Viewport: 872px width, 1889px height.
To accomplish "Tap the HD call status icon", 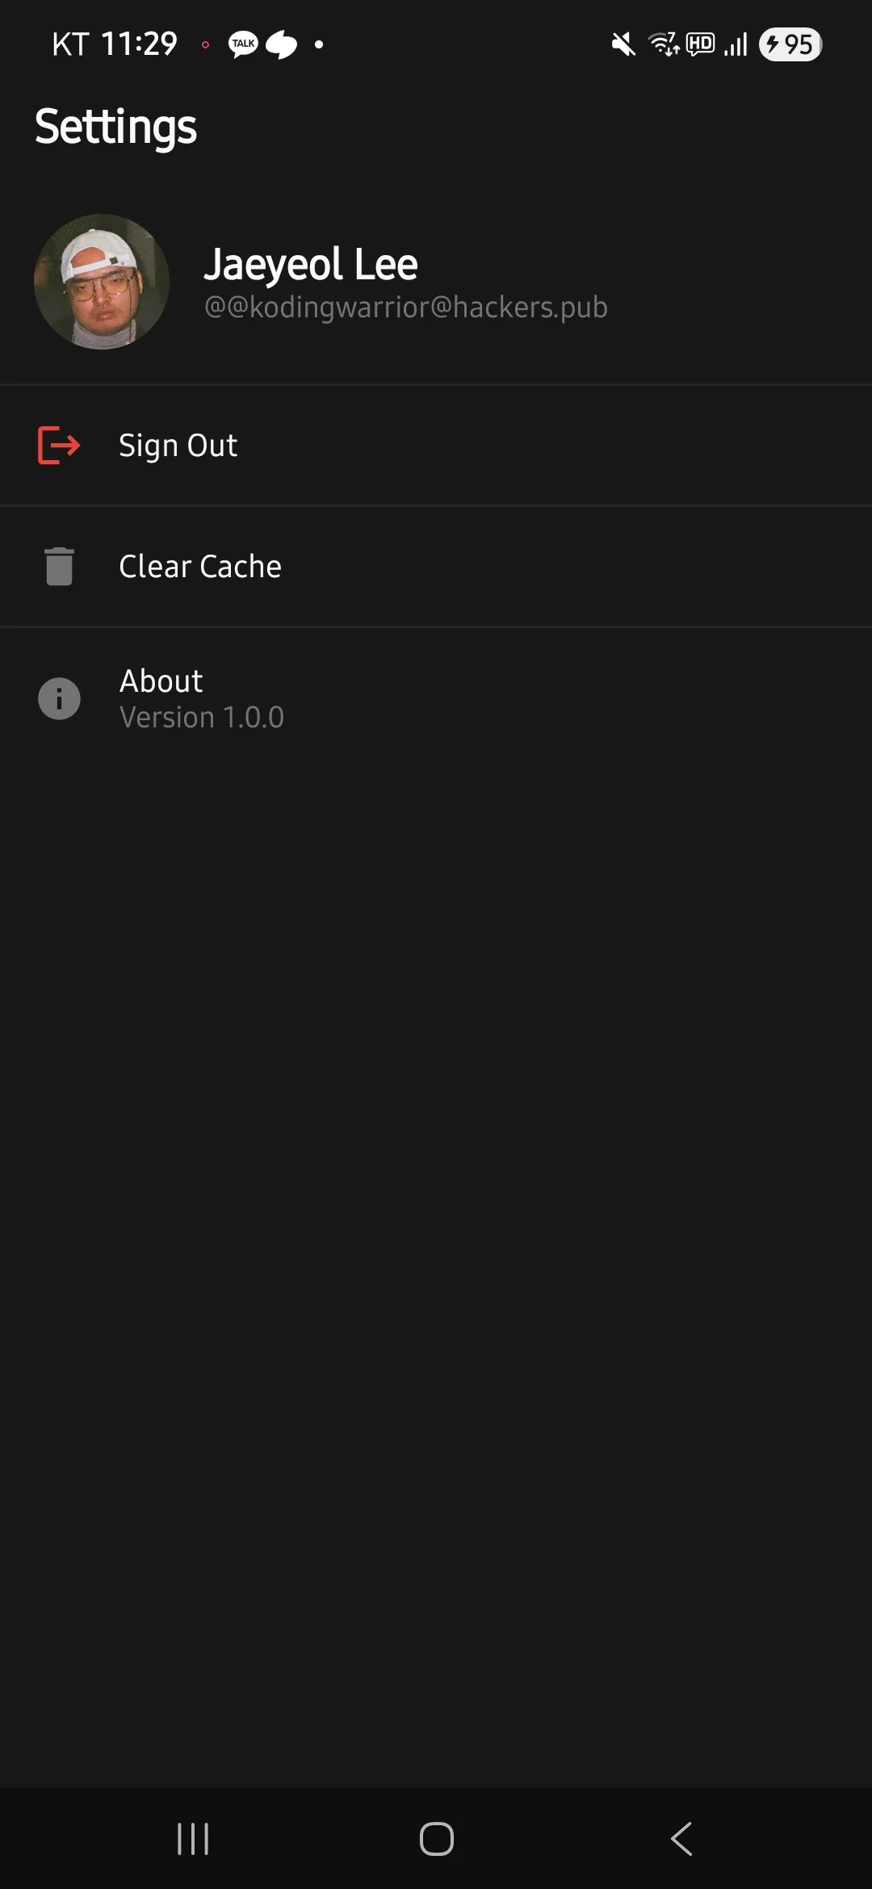I will coord(700,44).
